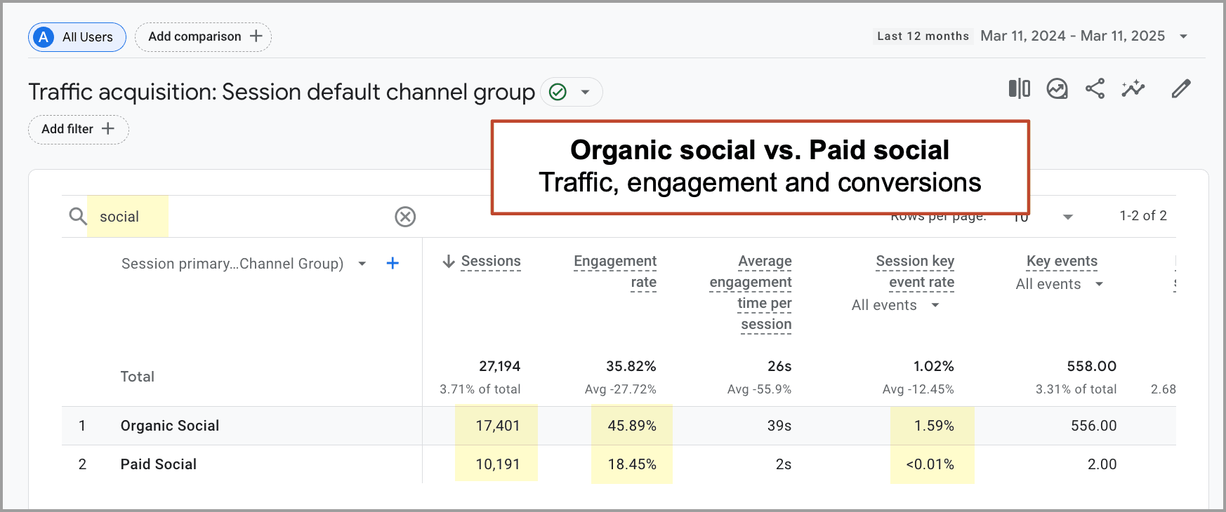1226x512 pixels.
Task: Click Average engagement time per session header
Action: pos(751,292)
